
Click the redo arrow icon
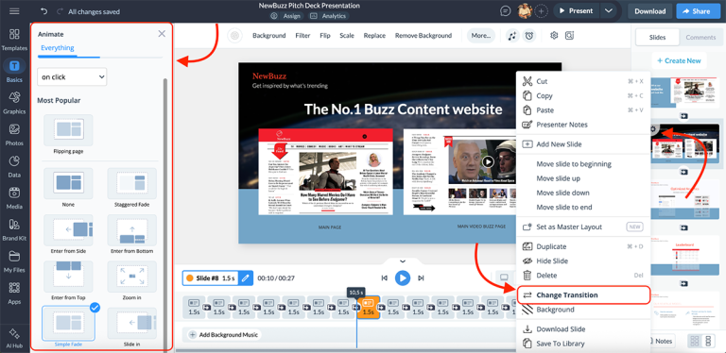coord(60,11)
